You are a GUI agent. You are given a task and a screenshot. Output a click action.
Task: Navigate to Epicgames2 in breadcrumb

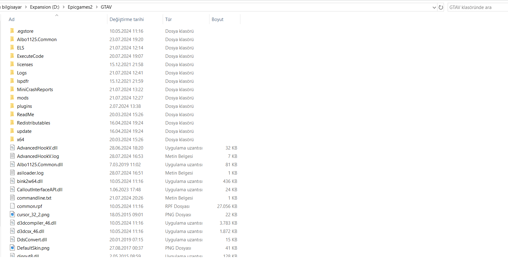pos(80,7)
